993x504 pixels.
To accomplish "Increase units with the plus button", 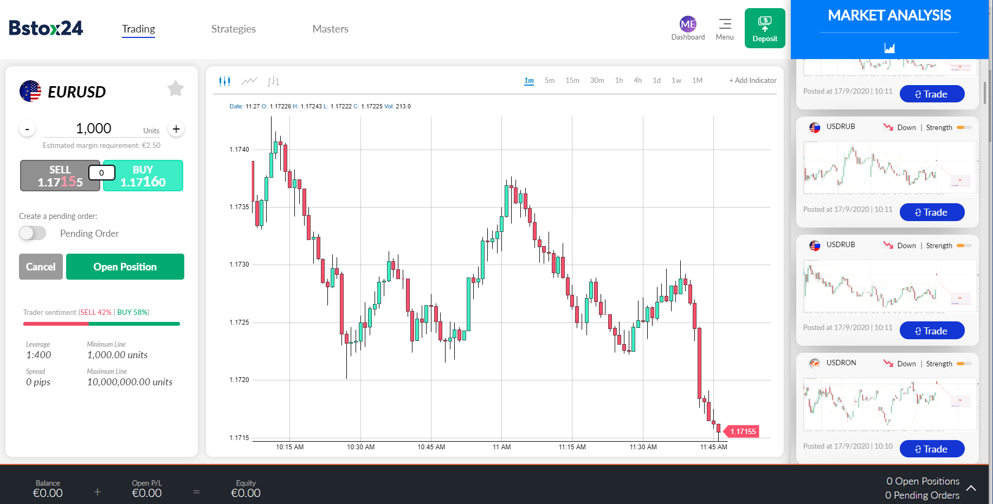I will click(x=176, y=129).
